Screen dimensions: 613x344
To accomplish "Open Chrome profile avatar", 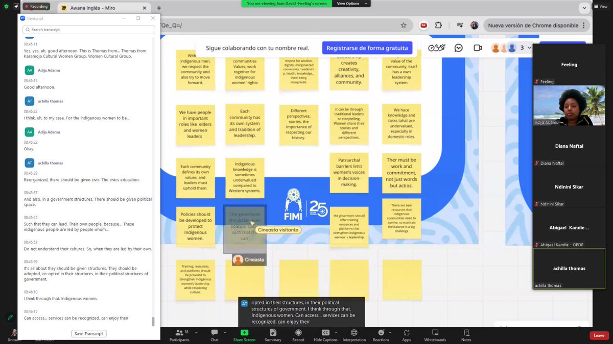I will coord(475,25).
